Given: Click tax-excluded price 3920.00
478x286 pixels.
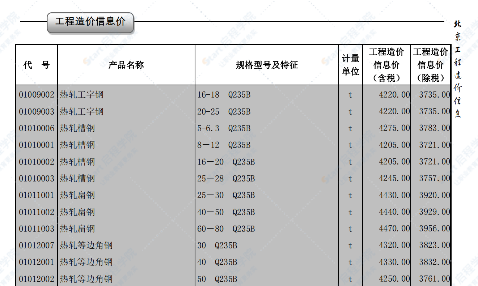Looking at the screenshot, I should [x=435, y=195].
